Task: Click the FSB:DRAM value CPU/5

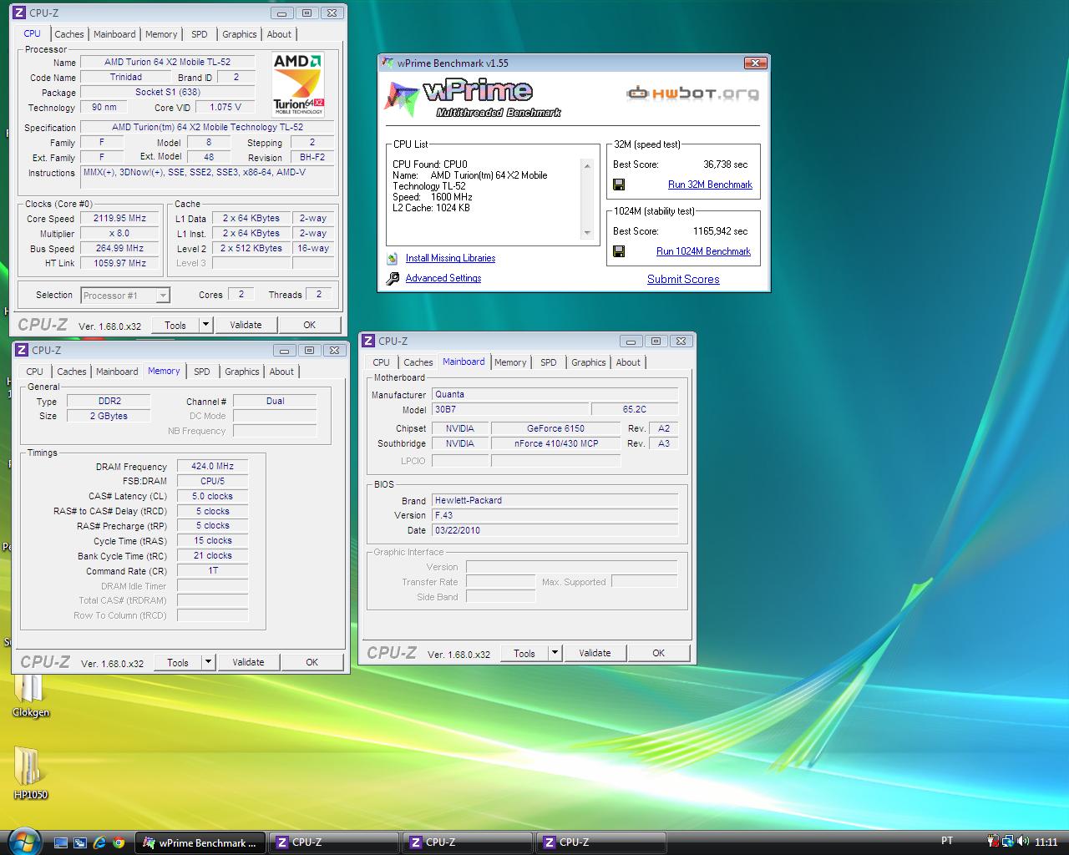Action: coord(212,481)
